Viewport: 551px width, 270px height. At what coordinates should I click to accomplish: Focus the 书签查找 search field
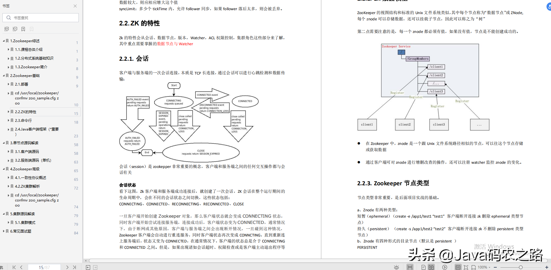(41, 18)
